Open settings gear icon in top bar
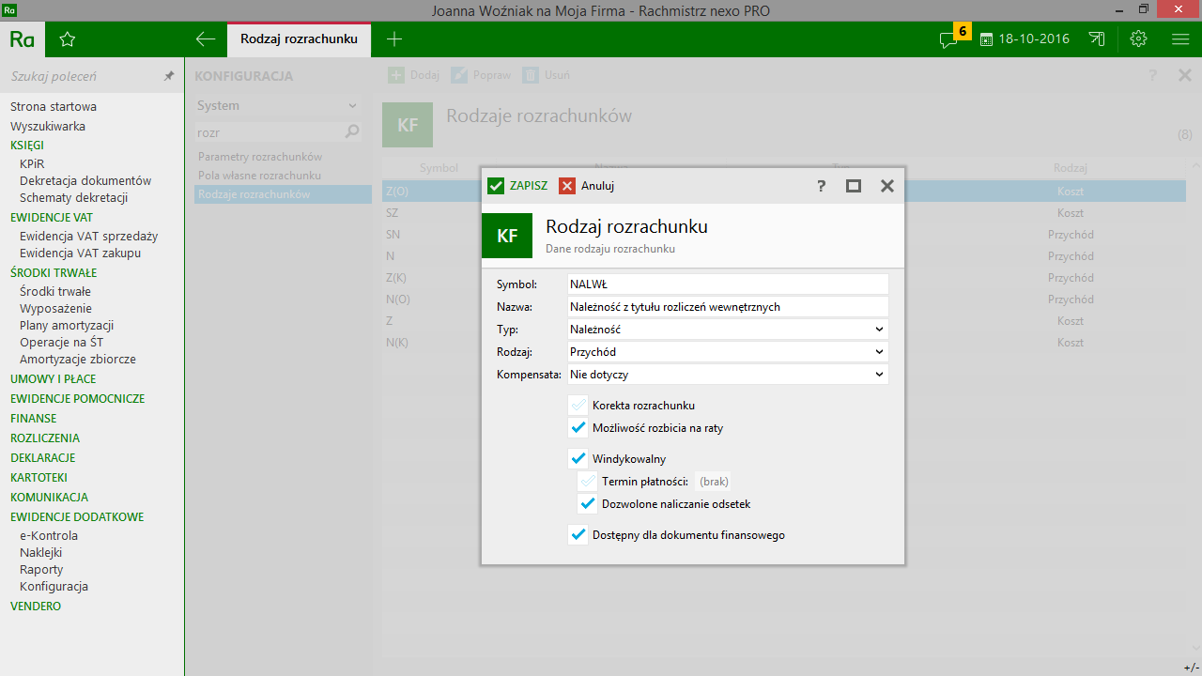 (1139, 39)
